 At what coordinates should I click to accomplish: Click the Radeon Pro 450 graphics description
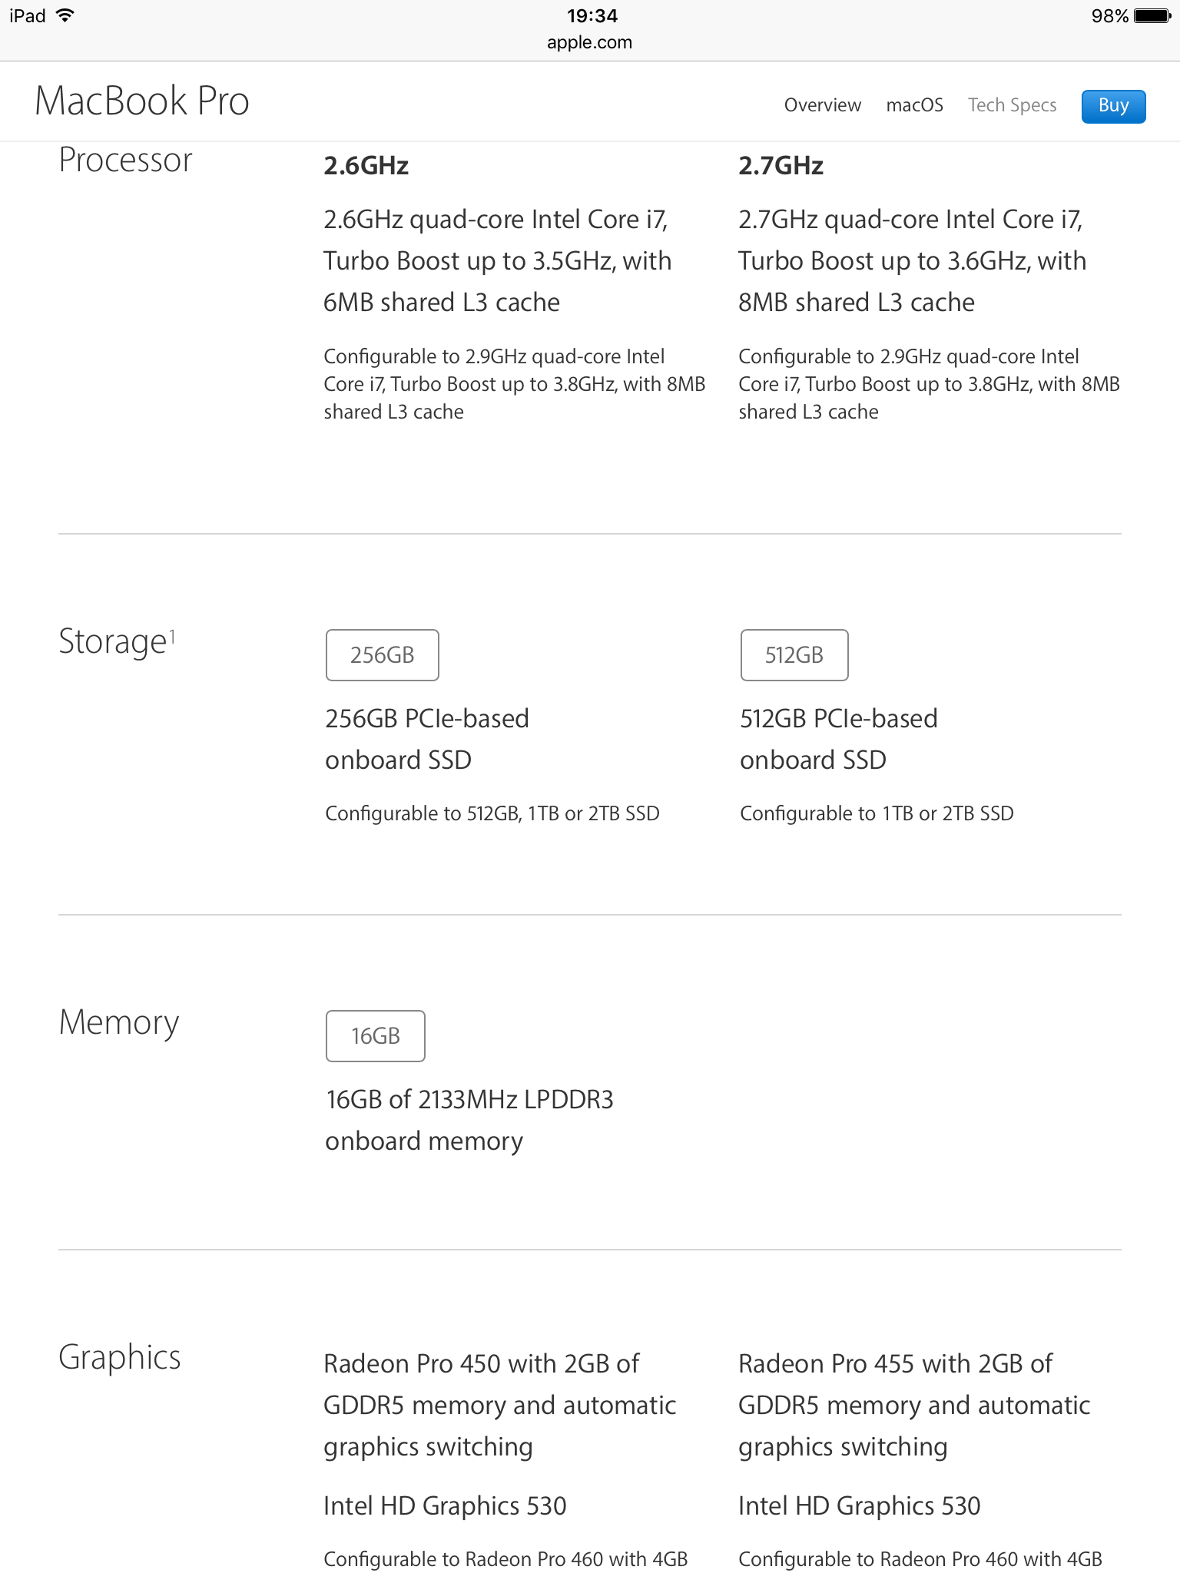point(499,1405)
